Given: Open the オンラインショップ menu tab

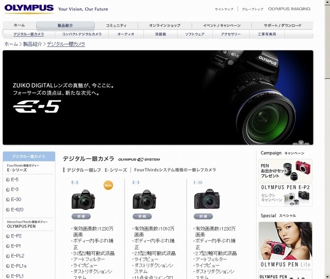Looking at the screenshot, I should click(164, 25).
